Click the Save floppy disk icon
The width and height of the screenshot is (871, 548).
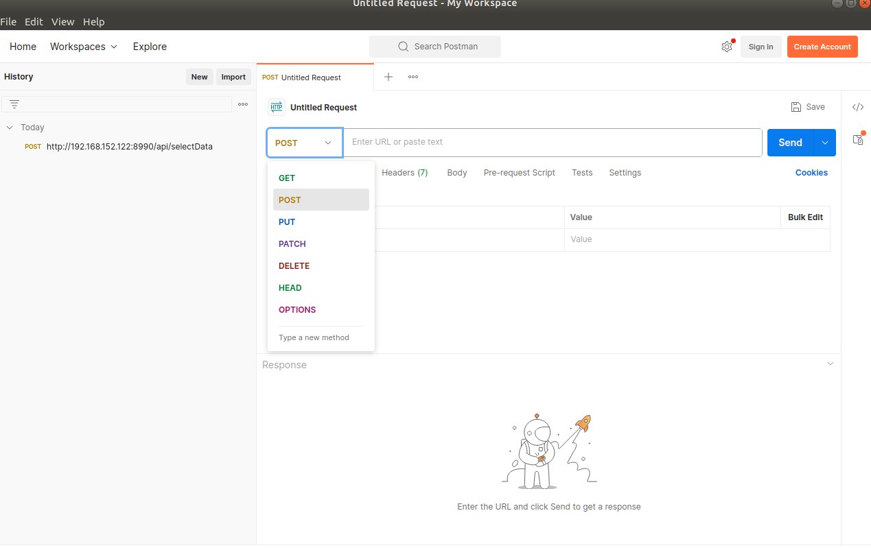[x=796, y=107]
